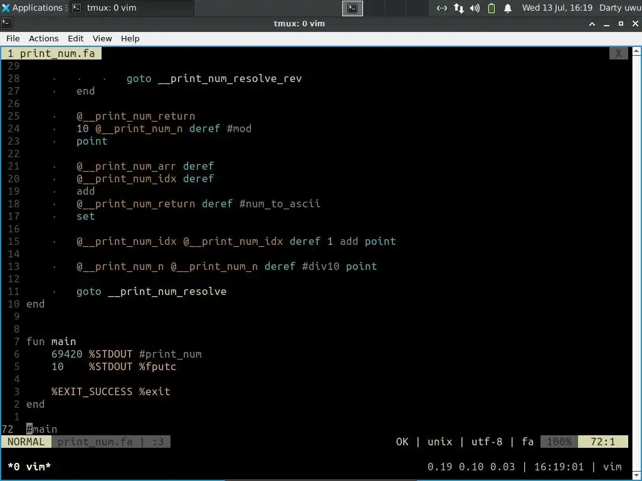
Task: Click 'goto __print_num_resolve' on line 11
Action: click(x=151, y=292)
